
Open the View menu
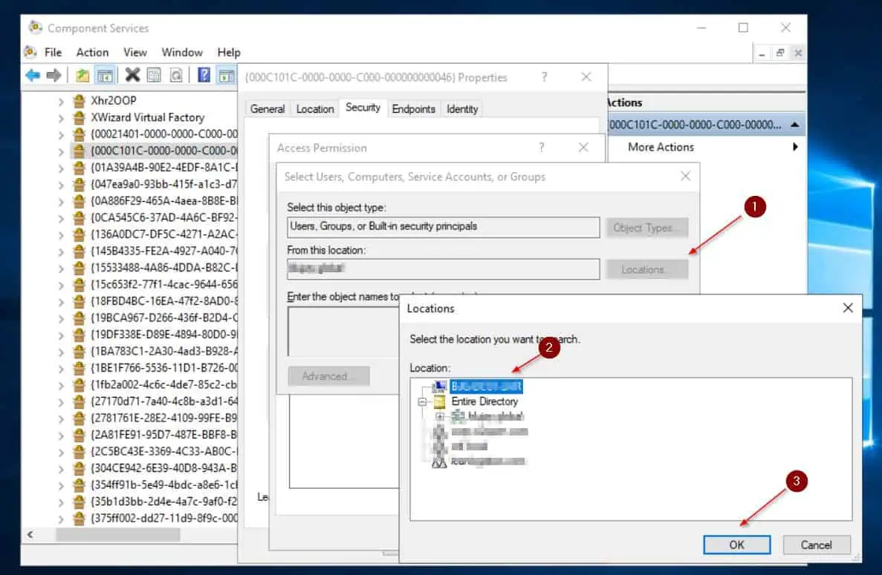coord(135,52)
